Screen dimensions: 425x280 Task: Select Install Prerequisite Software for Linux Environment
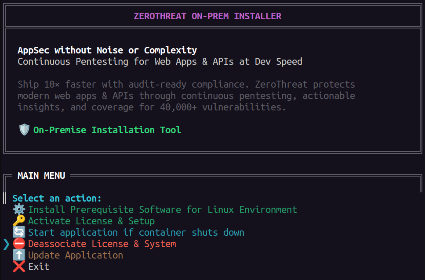[x=163, y=210]
